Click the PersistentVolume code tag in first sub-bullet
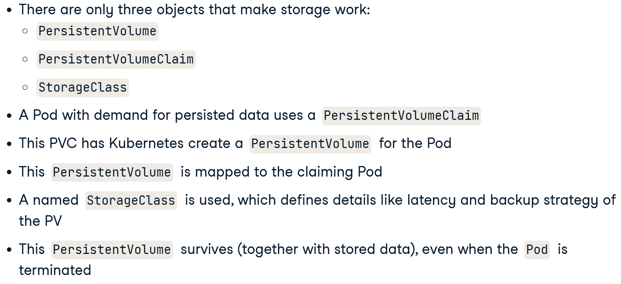Image resolution: width=621 pixels, height=284 pixels. (x=97, y=31)
